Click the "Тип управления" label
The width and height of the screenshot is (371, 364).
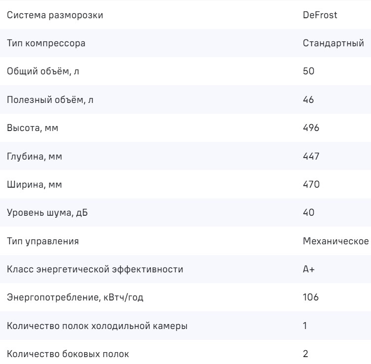coord(43,241)
